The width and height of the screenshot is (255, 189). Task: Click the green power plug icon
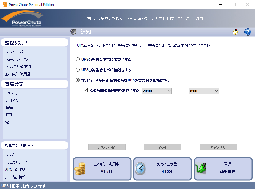point(201,168)
